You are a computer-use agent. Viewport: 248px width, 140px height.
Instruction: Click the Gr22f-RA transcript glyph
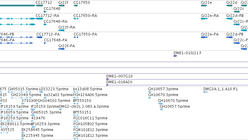tap(61, 30)
